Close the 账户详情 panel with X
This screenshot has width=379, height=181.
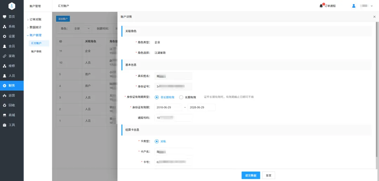374,17
